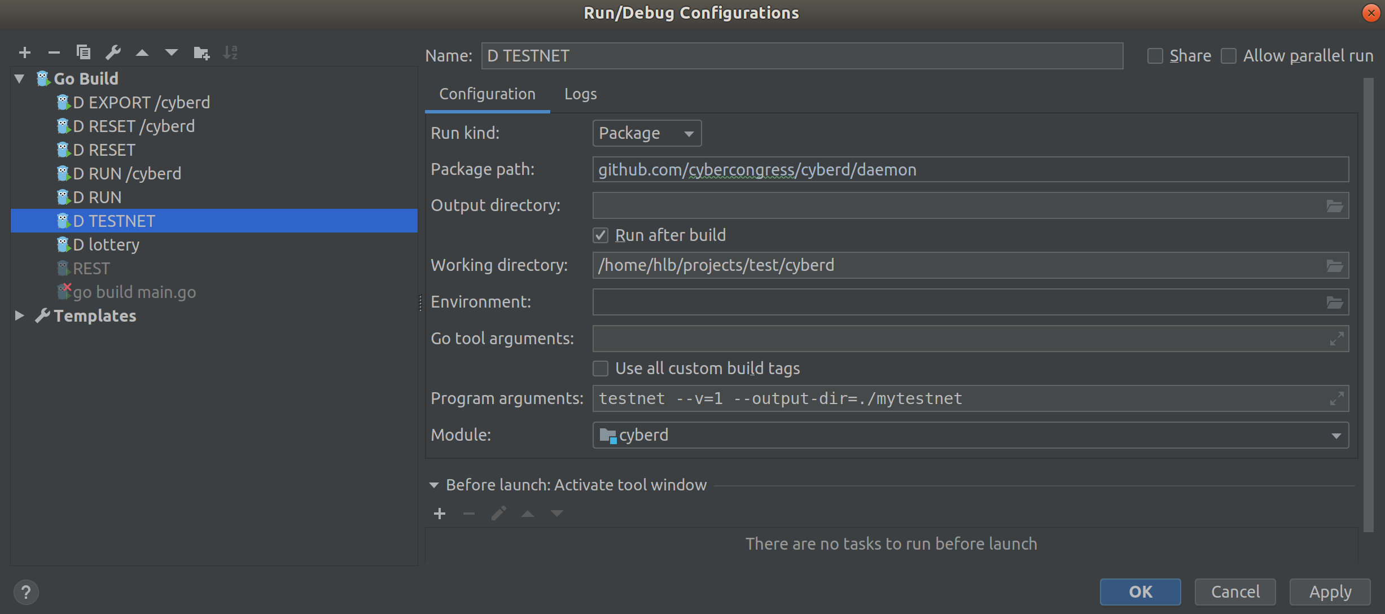Screen dimensions: 1385x614
Task: Enable the Share checkbox
Action: 1155,56
